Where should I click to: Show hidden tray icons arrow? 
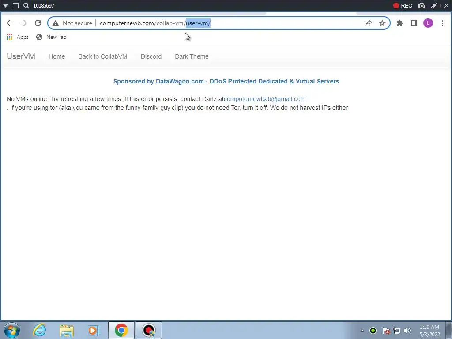362,331
